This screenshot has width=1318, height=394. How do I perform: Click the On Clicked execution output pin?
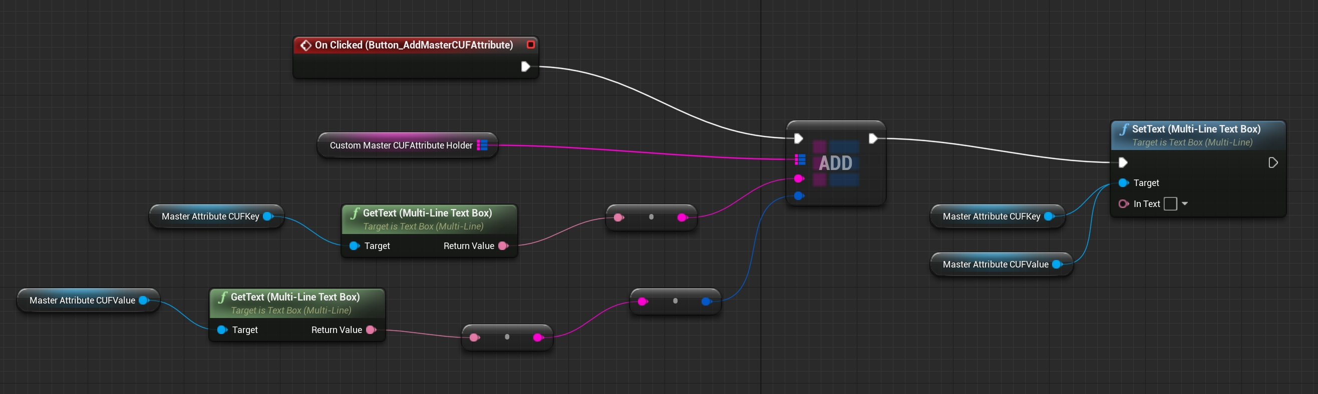525,66
